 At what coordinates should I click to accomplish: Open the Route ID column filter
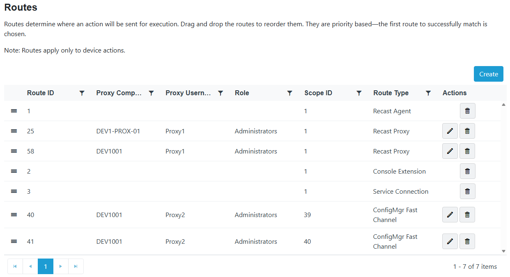[x=82, y=93]
